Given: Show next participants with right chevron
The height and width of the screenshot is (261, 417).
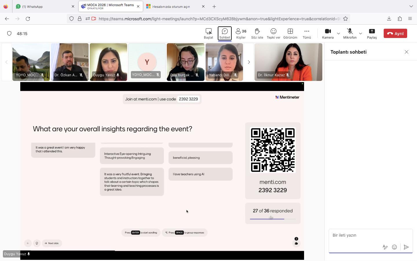Looking at the screenshot, I should pos(249,62).
